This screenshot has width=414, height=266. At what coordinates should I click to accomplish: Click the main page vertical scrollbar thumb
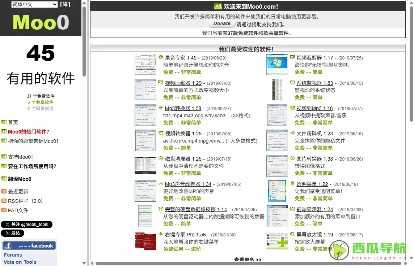[411, 64]
